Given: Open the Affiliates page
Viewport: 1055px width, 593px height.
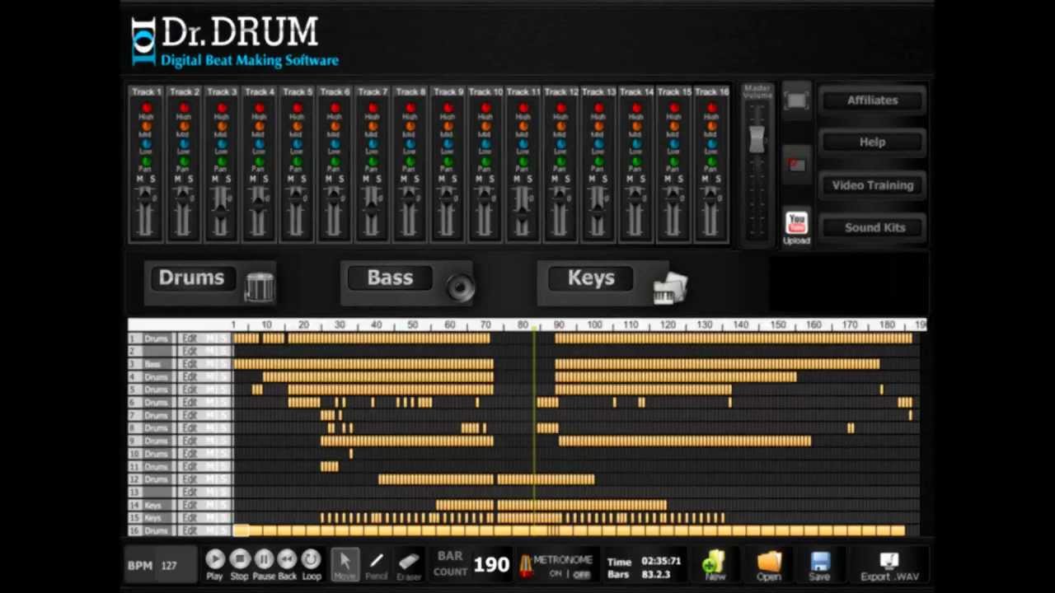Looking at the screenshot, I should (x=872, y=100).
